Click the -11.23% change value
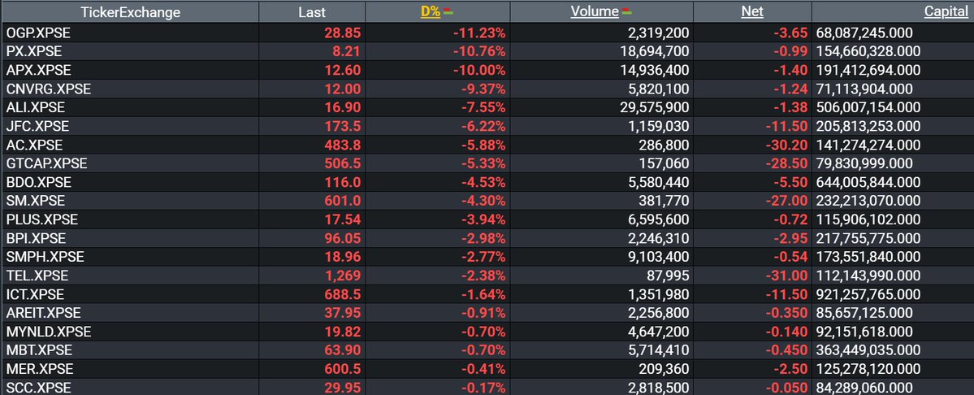 coord(479,33)
